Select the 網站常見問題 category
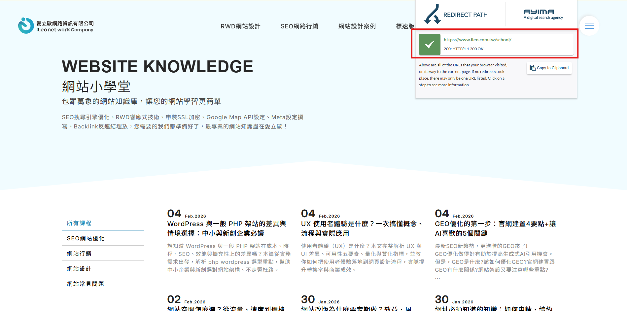The height and width of the screenshot is (311, 627). 86,284
